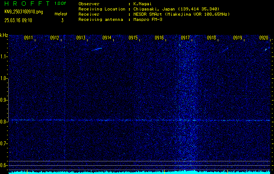Click the 0.6 kHz axis label

tap(3, 165)
